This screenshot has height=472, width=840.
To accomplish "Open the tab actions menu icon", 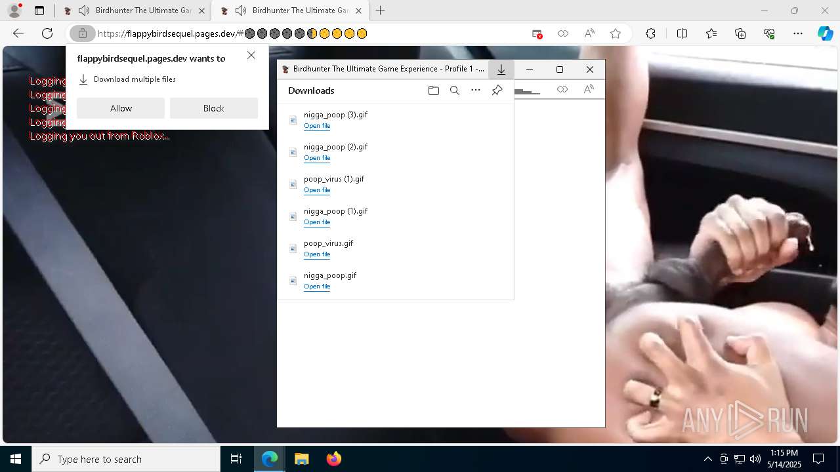I will point(39,10).
